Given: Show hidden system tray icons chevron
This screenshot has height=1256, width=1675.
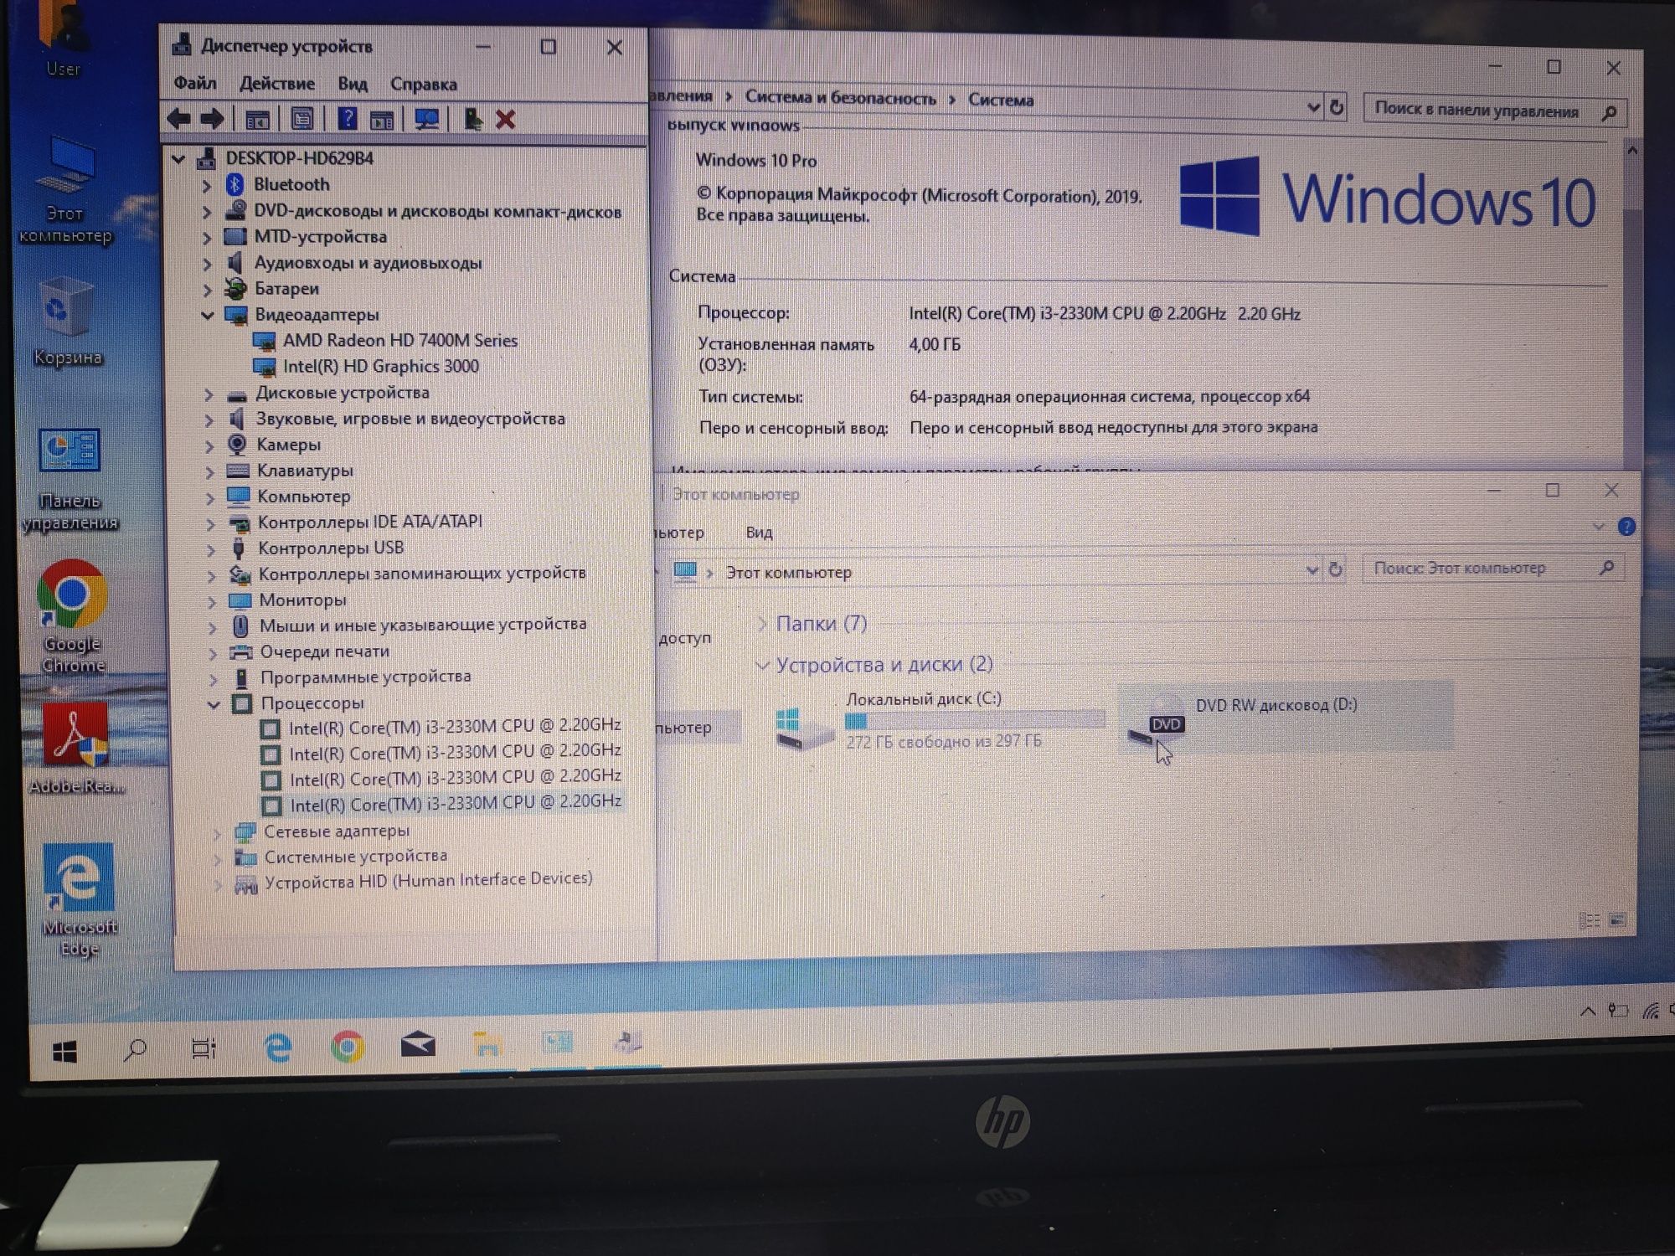Looking at the screenshot, I should (1587, 1011).
